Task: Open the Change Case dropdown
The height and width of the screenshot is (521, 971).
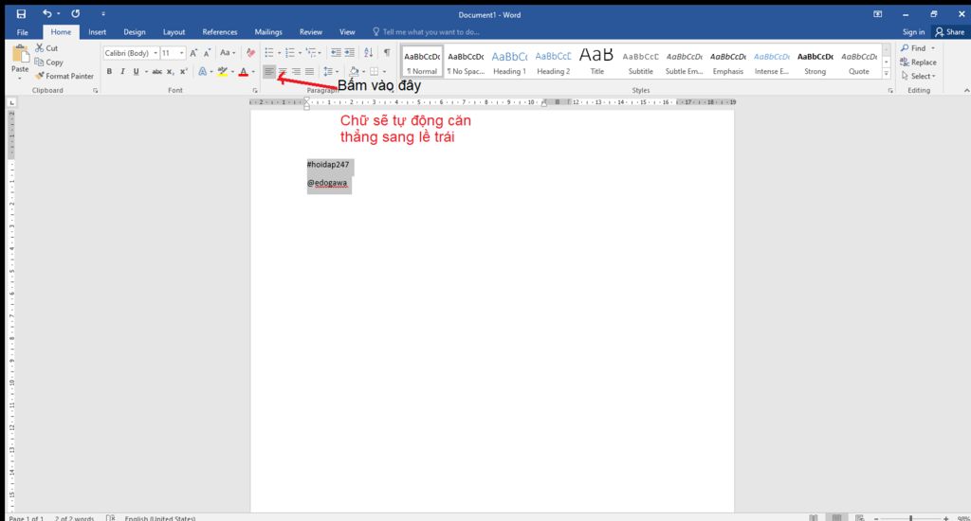Action: click(228, 53)
